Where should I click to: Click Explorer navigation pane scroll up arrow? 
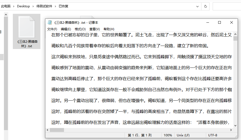6,15
